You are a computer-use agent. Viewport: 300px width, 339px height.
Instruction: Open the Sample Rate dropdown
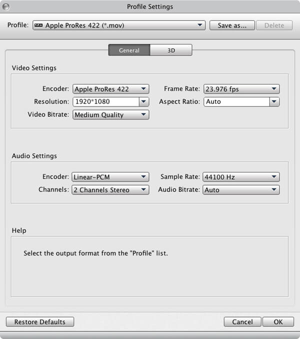[x=241, y=177]
